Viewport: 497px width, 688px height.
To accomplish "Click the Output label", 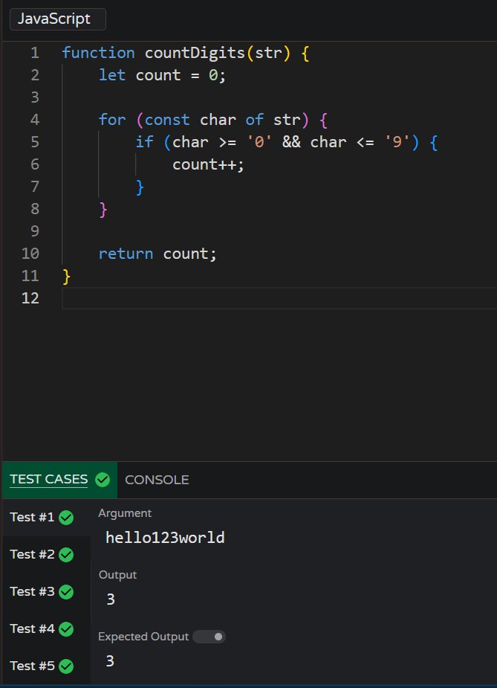I will pyautogui.click(x=117, y=575).
